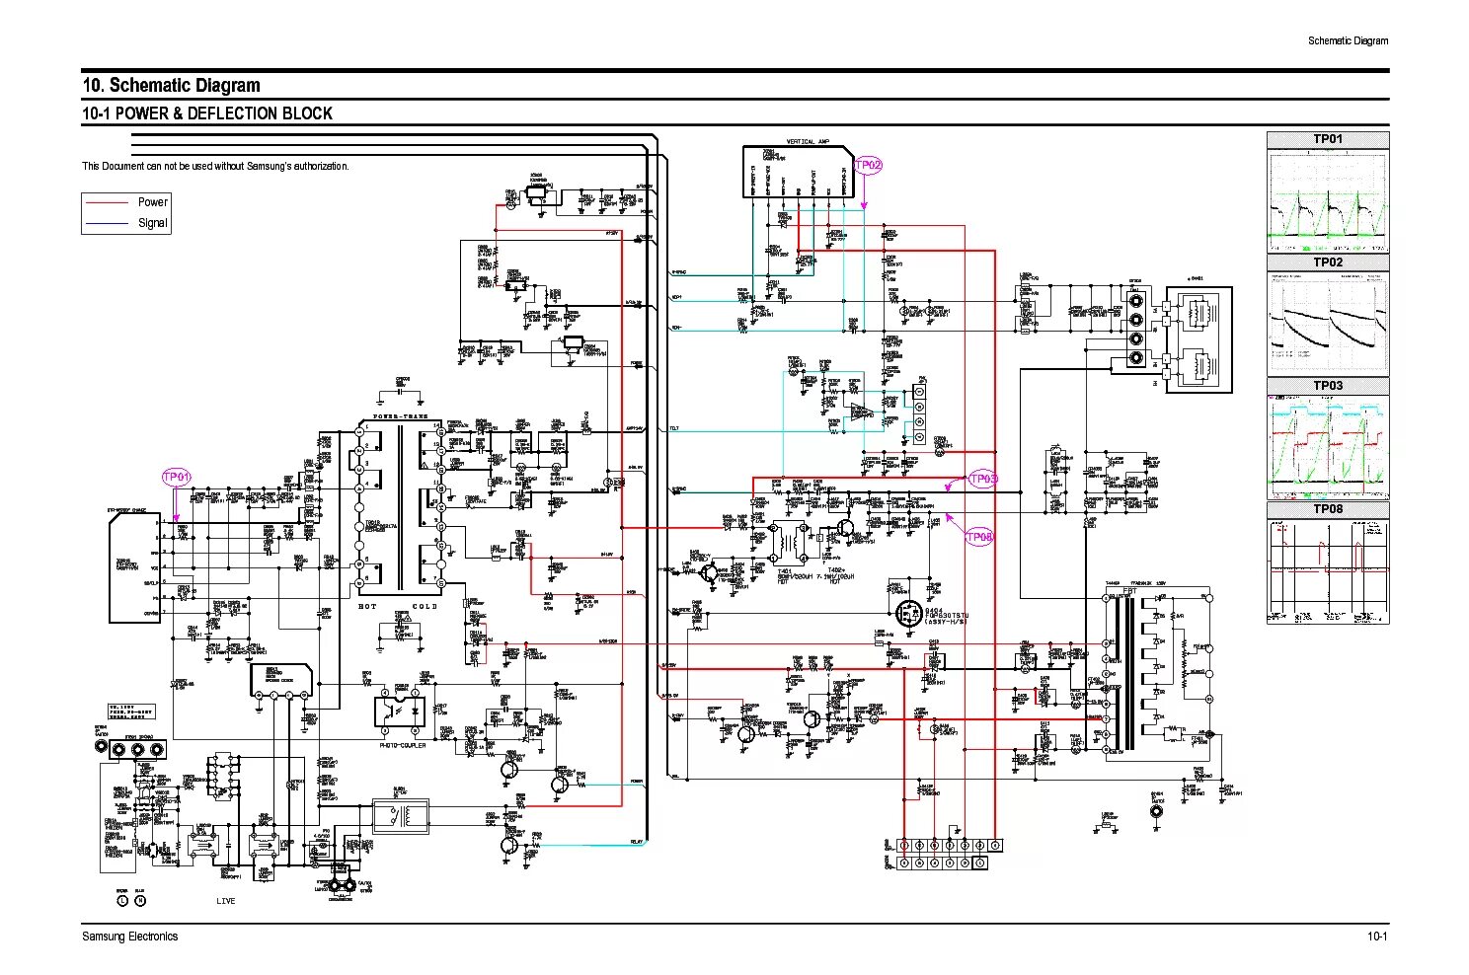The image size is (1469, 975).
Task: Click the transistor beside the POWER signal line
Action: point(559,785)
